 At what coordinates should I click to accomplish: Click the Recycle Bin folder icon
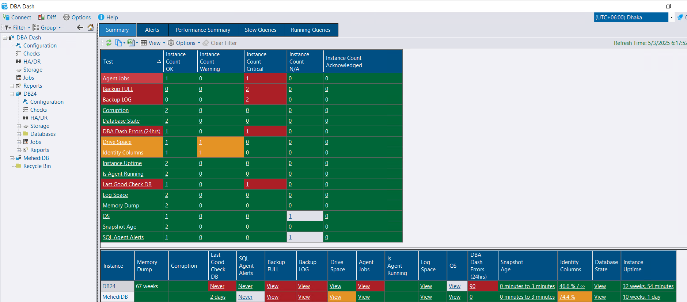[x=19, y=166]
